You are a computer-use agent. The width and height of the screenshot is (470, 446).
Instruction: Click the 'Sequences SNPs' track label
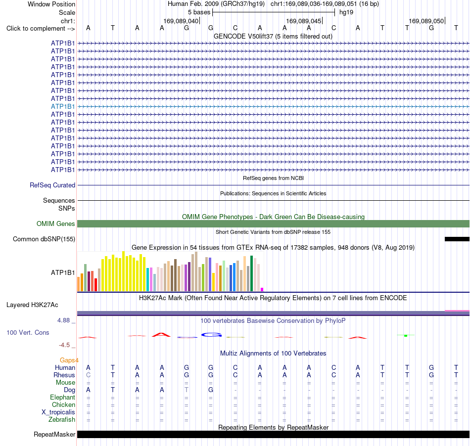tap(59, 204)
